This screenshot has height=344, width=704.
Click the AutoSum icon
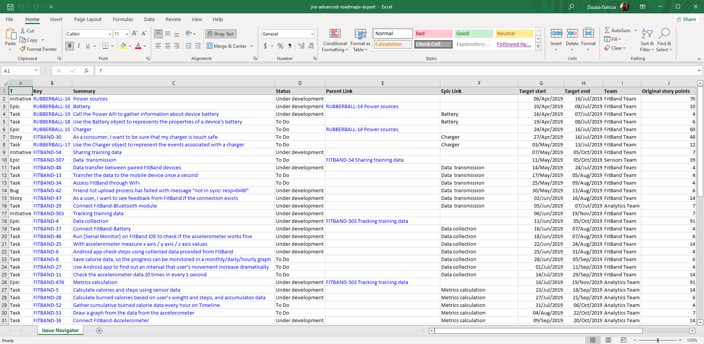tap(607, 31)
